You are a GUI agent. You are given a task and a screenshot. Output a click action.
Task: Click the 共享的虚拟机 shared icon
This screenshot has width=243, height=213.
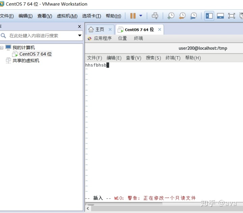tap(8, 60)
